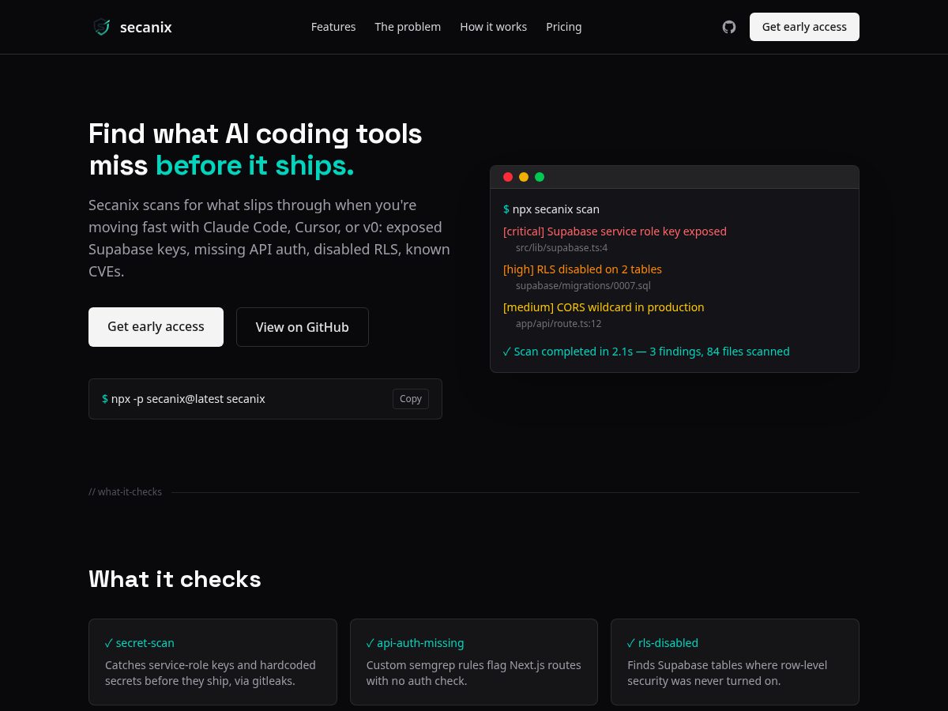
Task: Click the high RLS disabled on 2 tables line
Action: click(582, 269)
